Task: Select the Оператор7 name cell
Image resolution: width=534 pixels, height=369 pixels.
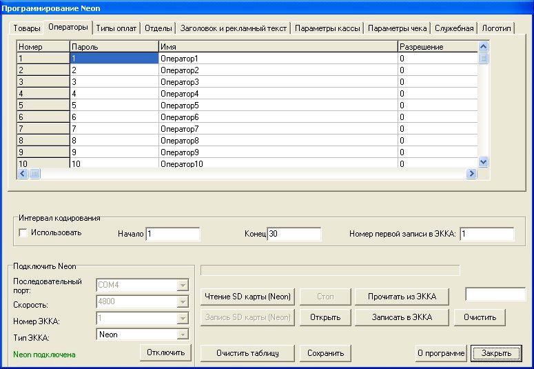Action: [x=278, y=129]
